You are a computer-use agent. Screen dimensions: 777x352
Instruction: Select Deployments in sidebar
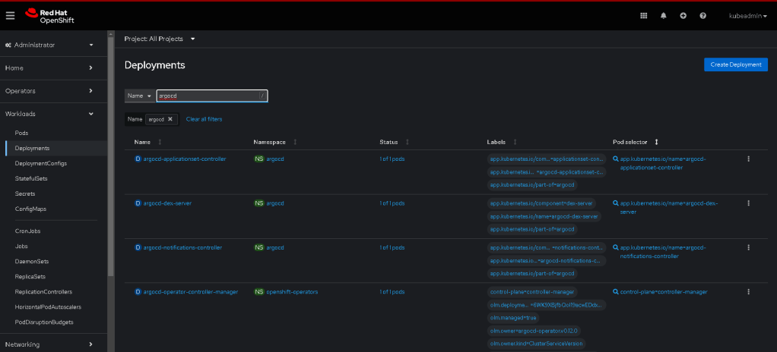click(x=32, y=148)
